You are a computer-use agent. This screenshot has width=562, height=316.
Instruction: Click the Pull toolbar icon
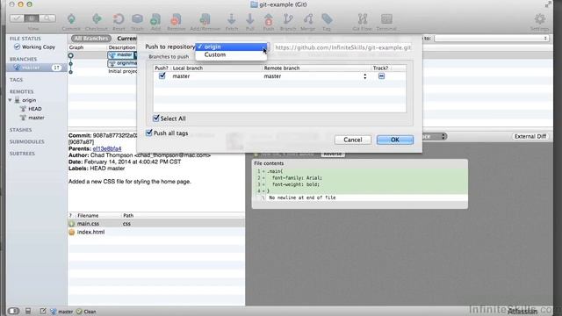(x=249, y=19)
